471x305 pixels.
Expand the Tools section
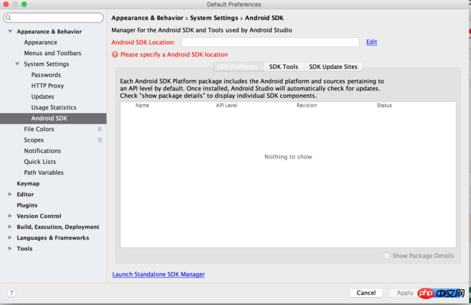point(10,248)
